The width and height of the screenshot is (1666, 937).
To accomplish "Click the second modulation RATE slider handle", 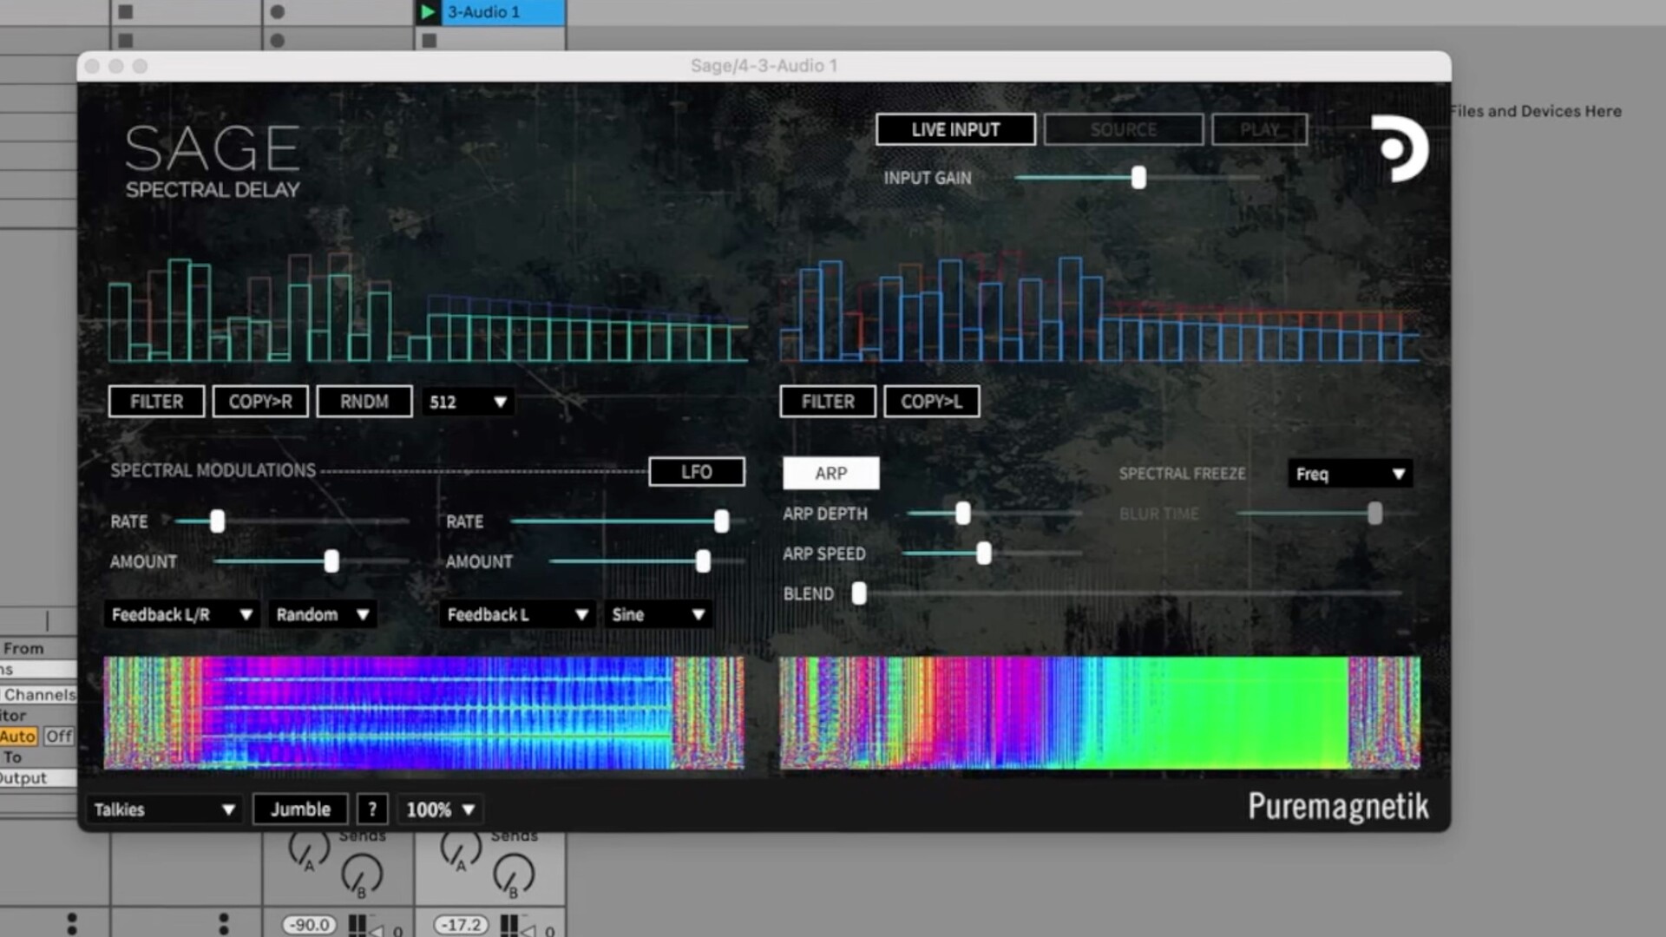I will 721,521.
